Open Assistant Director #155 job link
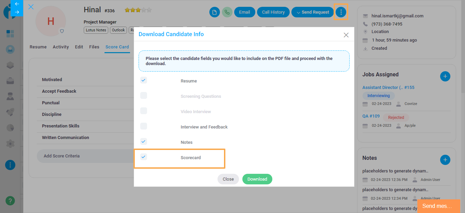The image size is (465, 213). click(x=388, y=88)
